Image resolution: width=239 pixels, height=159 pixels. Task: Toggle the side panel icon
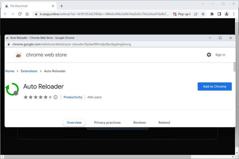[x=219, y=14]
